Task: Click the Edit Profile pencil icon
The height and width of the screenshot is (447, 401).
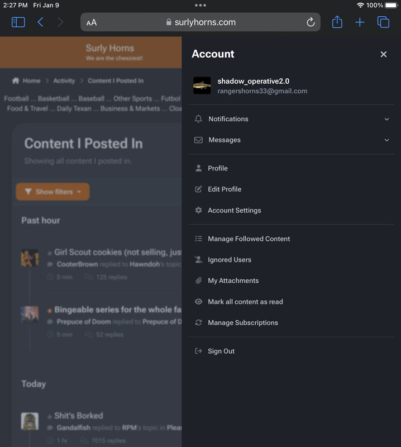Action: 198,189
